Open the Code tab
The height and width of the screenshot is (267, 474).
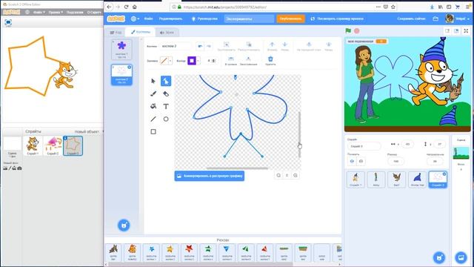[116, 33]
